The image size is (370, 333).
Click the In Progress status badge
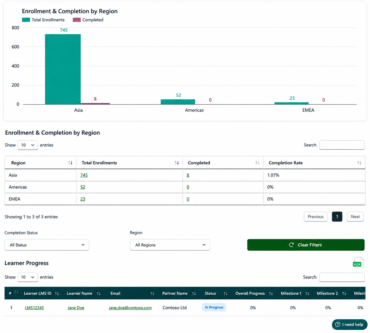[214, 307]
